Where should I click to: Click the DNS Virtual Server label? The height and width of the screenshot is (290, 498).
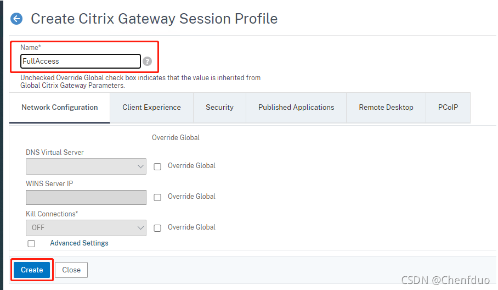[x=55, y=152]
